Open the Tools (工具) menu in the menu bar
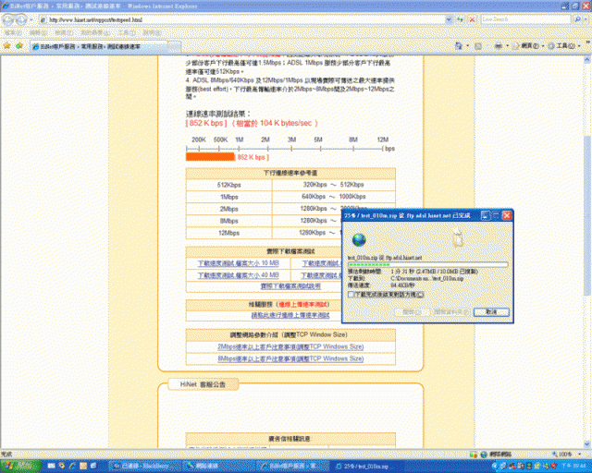The width and height of the screenshot is (592, 473). click(127, 33)
